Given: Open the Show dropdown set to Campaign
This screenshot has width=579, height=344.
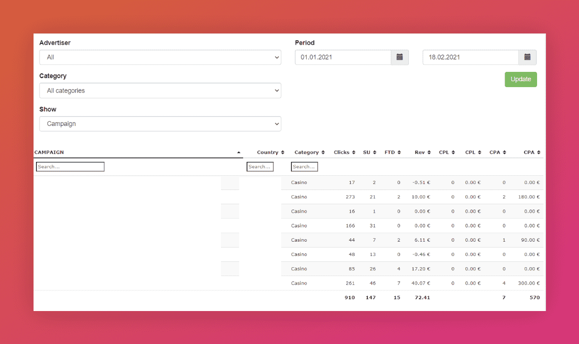Looking at the screenshot, I should 160,124.
